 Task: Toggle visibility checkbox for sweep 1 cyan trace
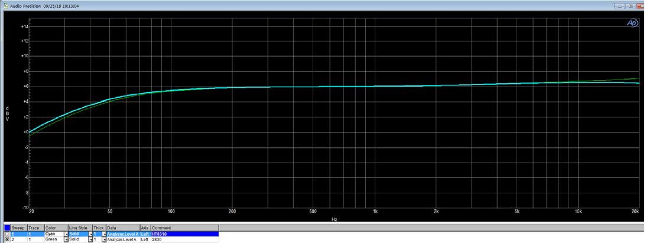coord(7,234)
